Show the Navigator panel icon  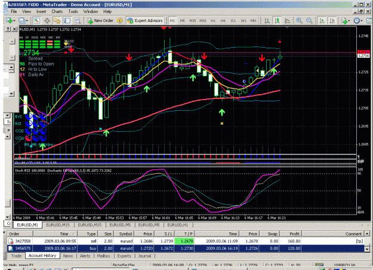pos(57,21)
